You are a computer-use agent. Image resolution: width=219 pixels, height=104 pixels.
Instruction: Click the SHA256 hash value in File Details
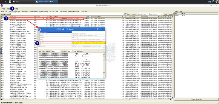pos(88,43)
